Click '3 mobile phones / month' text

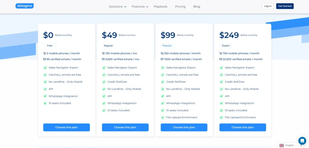(63, 53)
